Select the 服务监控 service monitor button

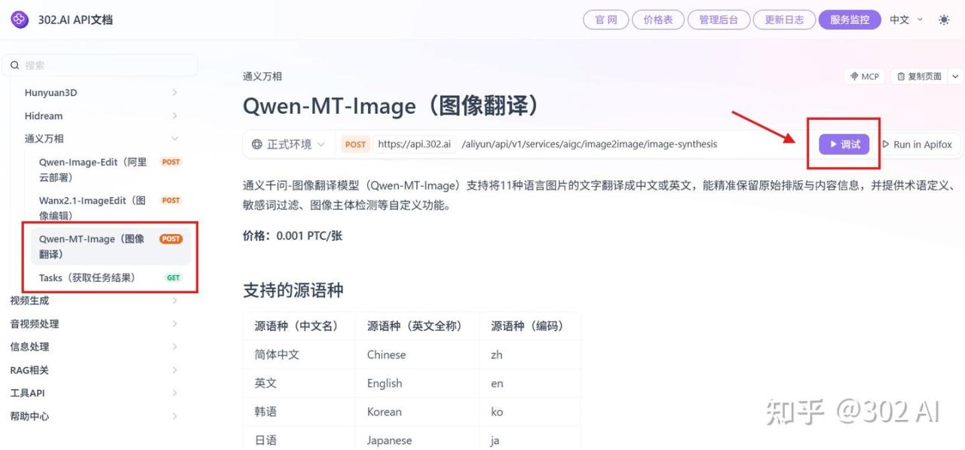[849, 20]
